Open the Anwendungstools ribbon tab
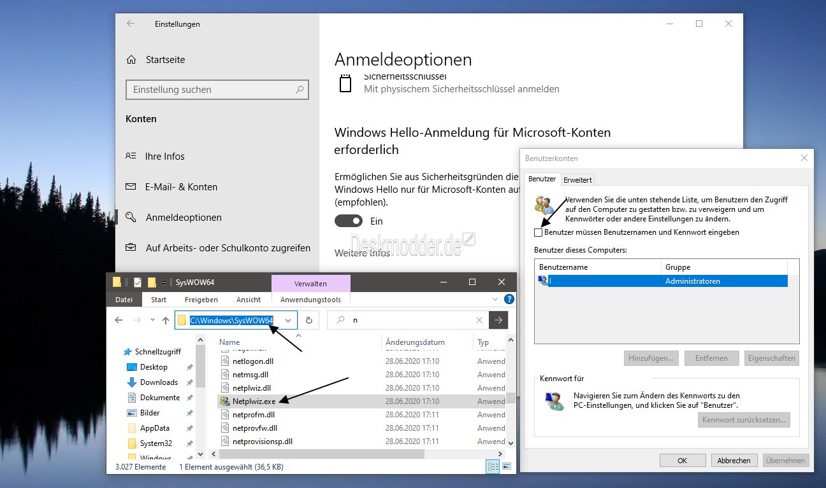This screenshot has height=488, width=826. tap(310, 300)
